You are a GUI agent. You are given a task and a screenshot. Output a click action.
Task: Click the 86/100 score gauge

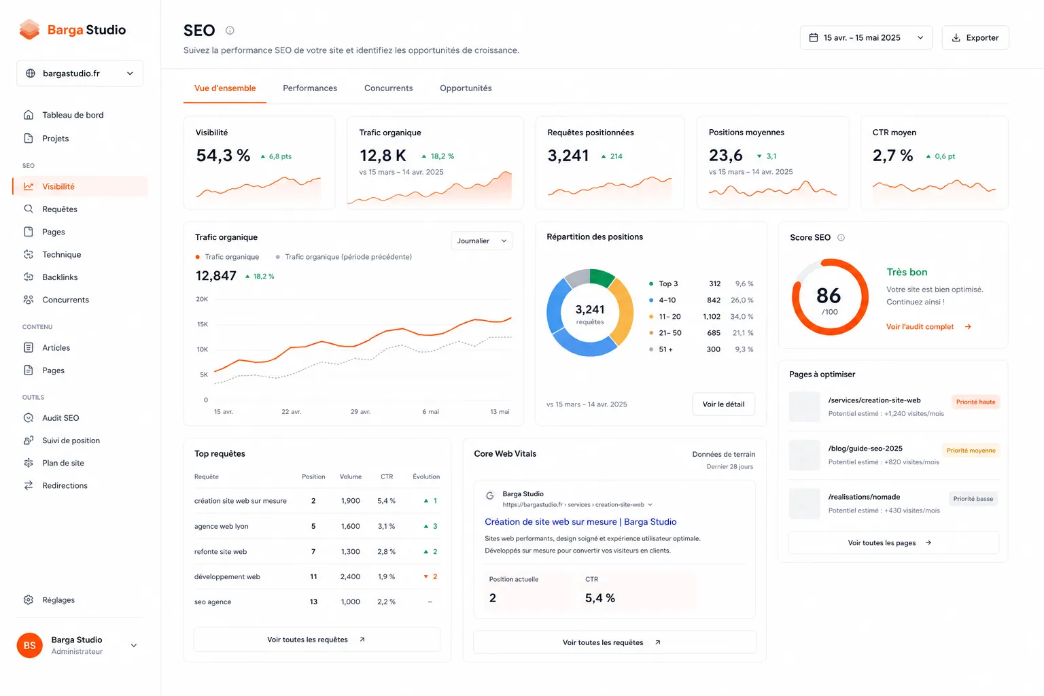click(830, 297)
